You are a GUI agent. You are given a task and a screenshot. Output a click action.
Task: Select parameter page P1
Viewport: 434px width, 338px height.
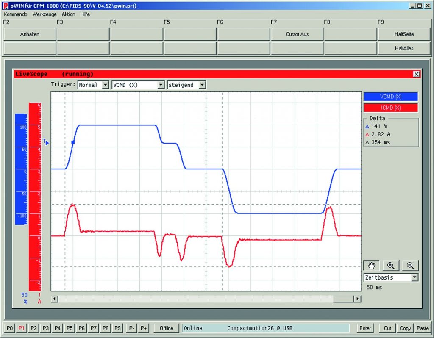click(x=22, y=328)
